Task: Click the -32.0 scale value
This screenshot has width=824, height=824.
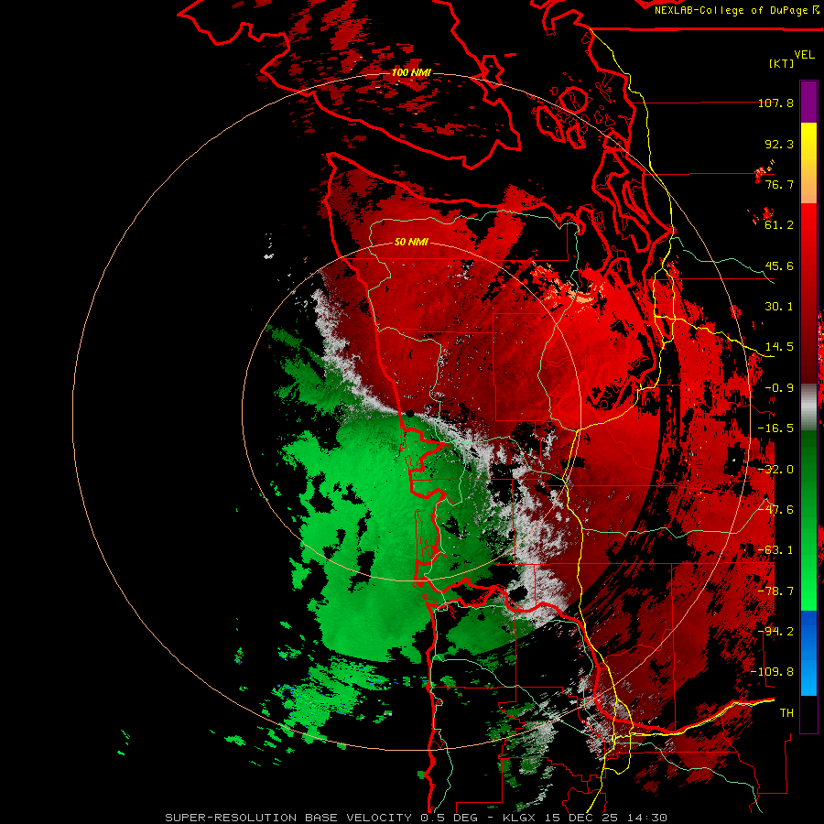Action: pos(775,470)
